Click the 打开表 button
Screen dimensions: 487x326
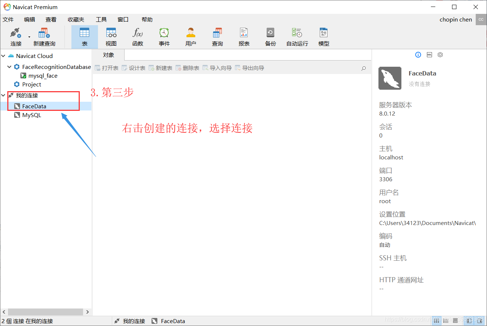pyautogui.click(x=106, y=68)
